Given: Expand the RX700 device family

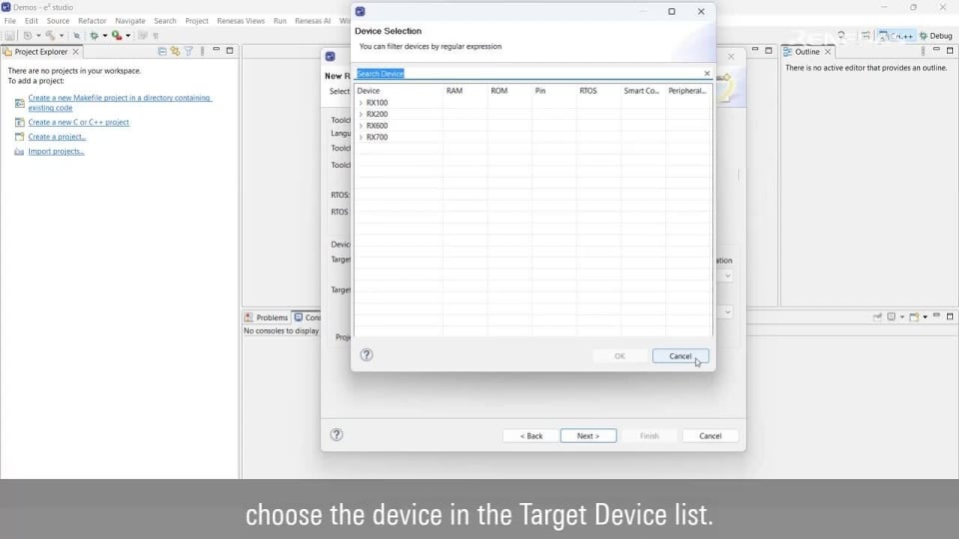Looking at the screenshot, I should (x=361, y=138).
